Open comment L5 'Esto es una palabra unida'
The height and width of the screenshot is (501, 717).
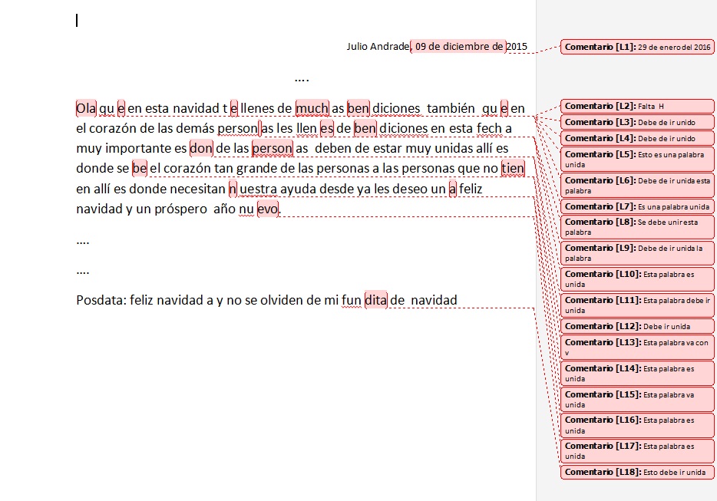pos(637,159)
